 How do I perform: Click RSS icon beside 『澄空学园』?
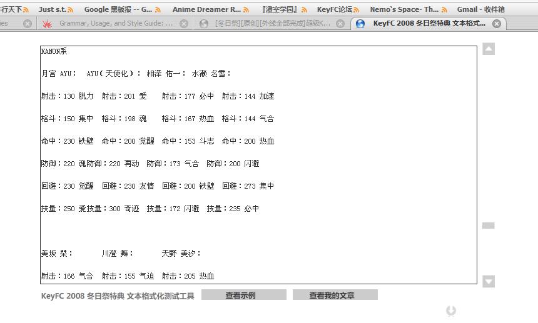click(x=304, y=10)
